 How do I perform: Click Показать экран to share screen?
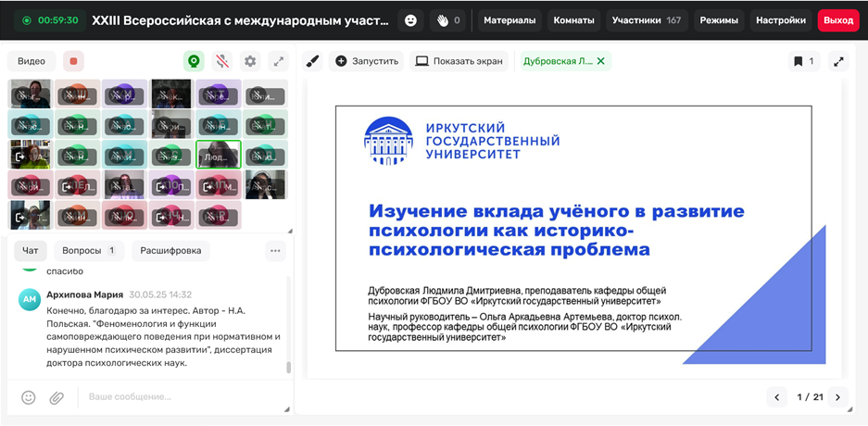pos(459,61)
